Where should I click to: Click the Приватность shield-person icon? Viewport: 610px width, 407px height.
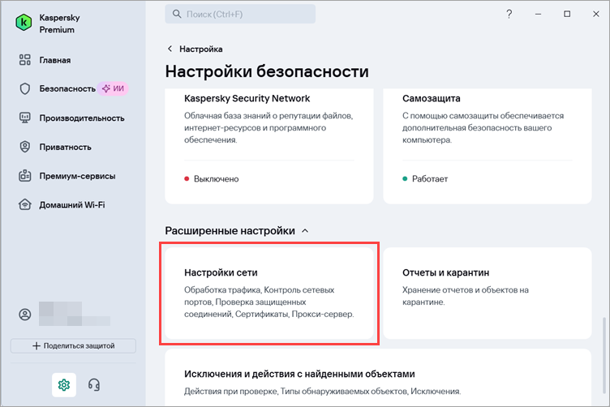click(x=25, y=147)
